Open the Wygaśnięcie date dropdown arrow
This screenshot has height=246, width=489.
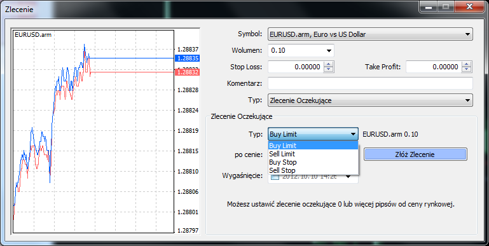(x=348, y=177)
